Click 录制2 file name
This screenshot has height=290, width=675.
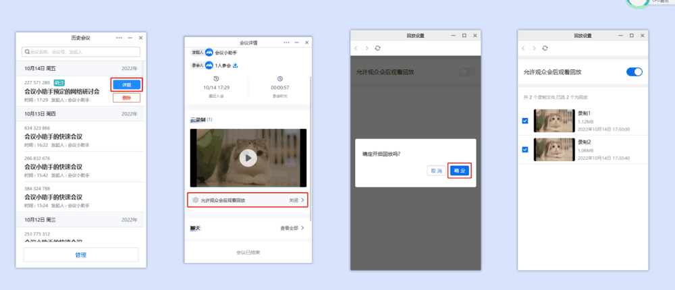(585, 142)
